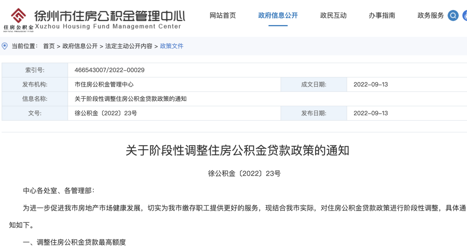The width and height of the screenshot is (467, 250).
Task: Click the index number 466543007/2022-00029
Action: 109,70
